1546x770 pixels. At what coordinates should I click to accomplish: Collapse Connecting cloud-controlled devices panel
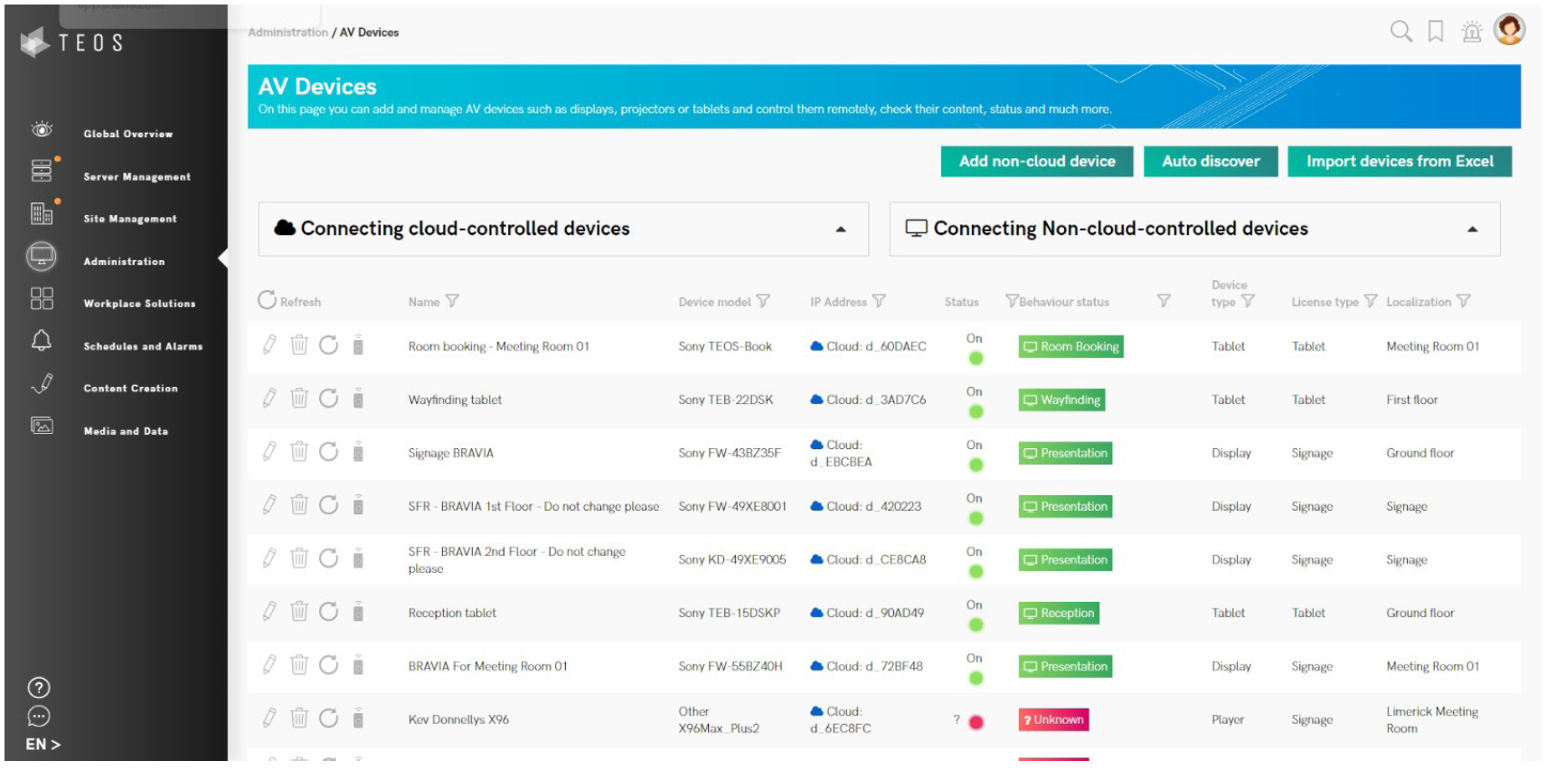pos(841,230)
